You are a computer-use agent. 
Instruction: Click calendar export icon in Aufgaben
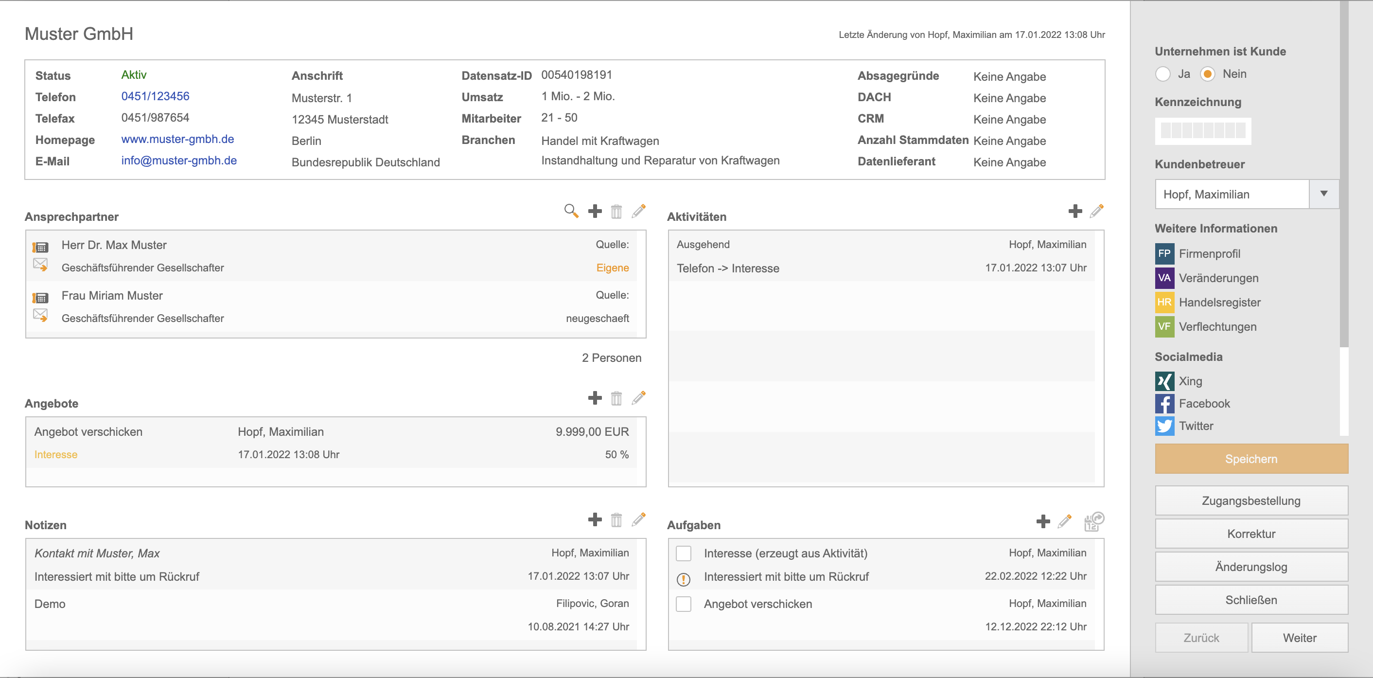1093,521
